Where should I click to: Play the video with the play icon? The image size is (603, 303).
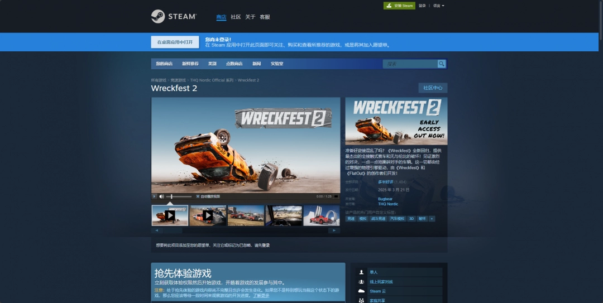pos(155,196)
